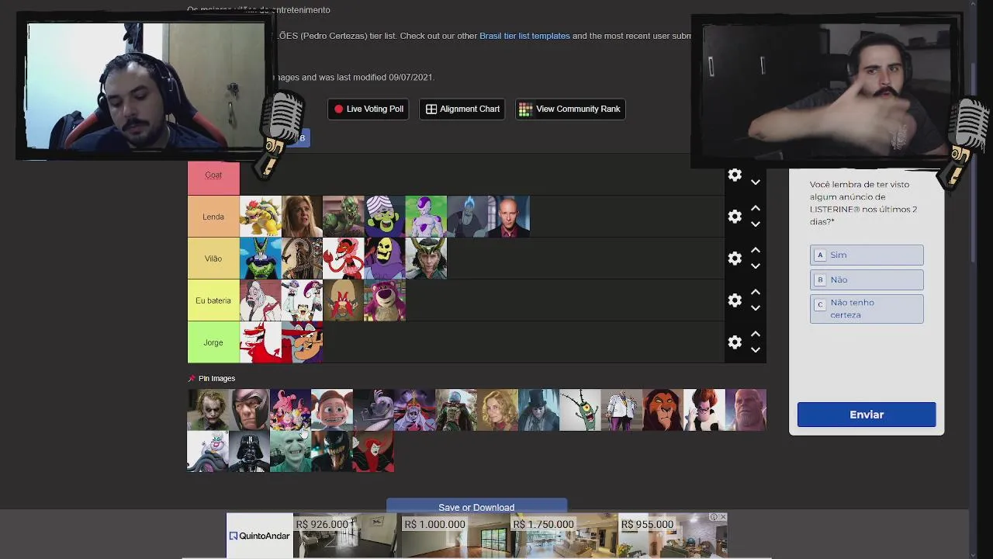993x559 pixels.
Task: Pick Lotso bear image
Action: pos(384,300)
